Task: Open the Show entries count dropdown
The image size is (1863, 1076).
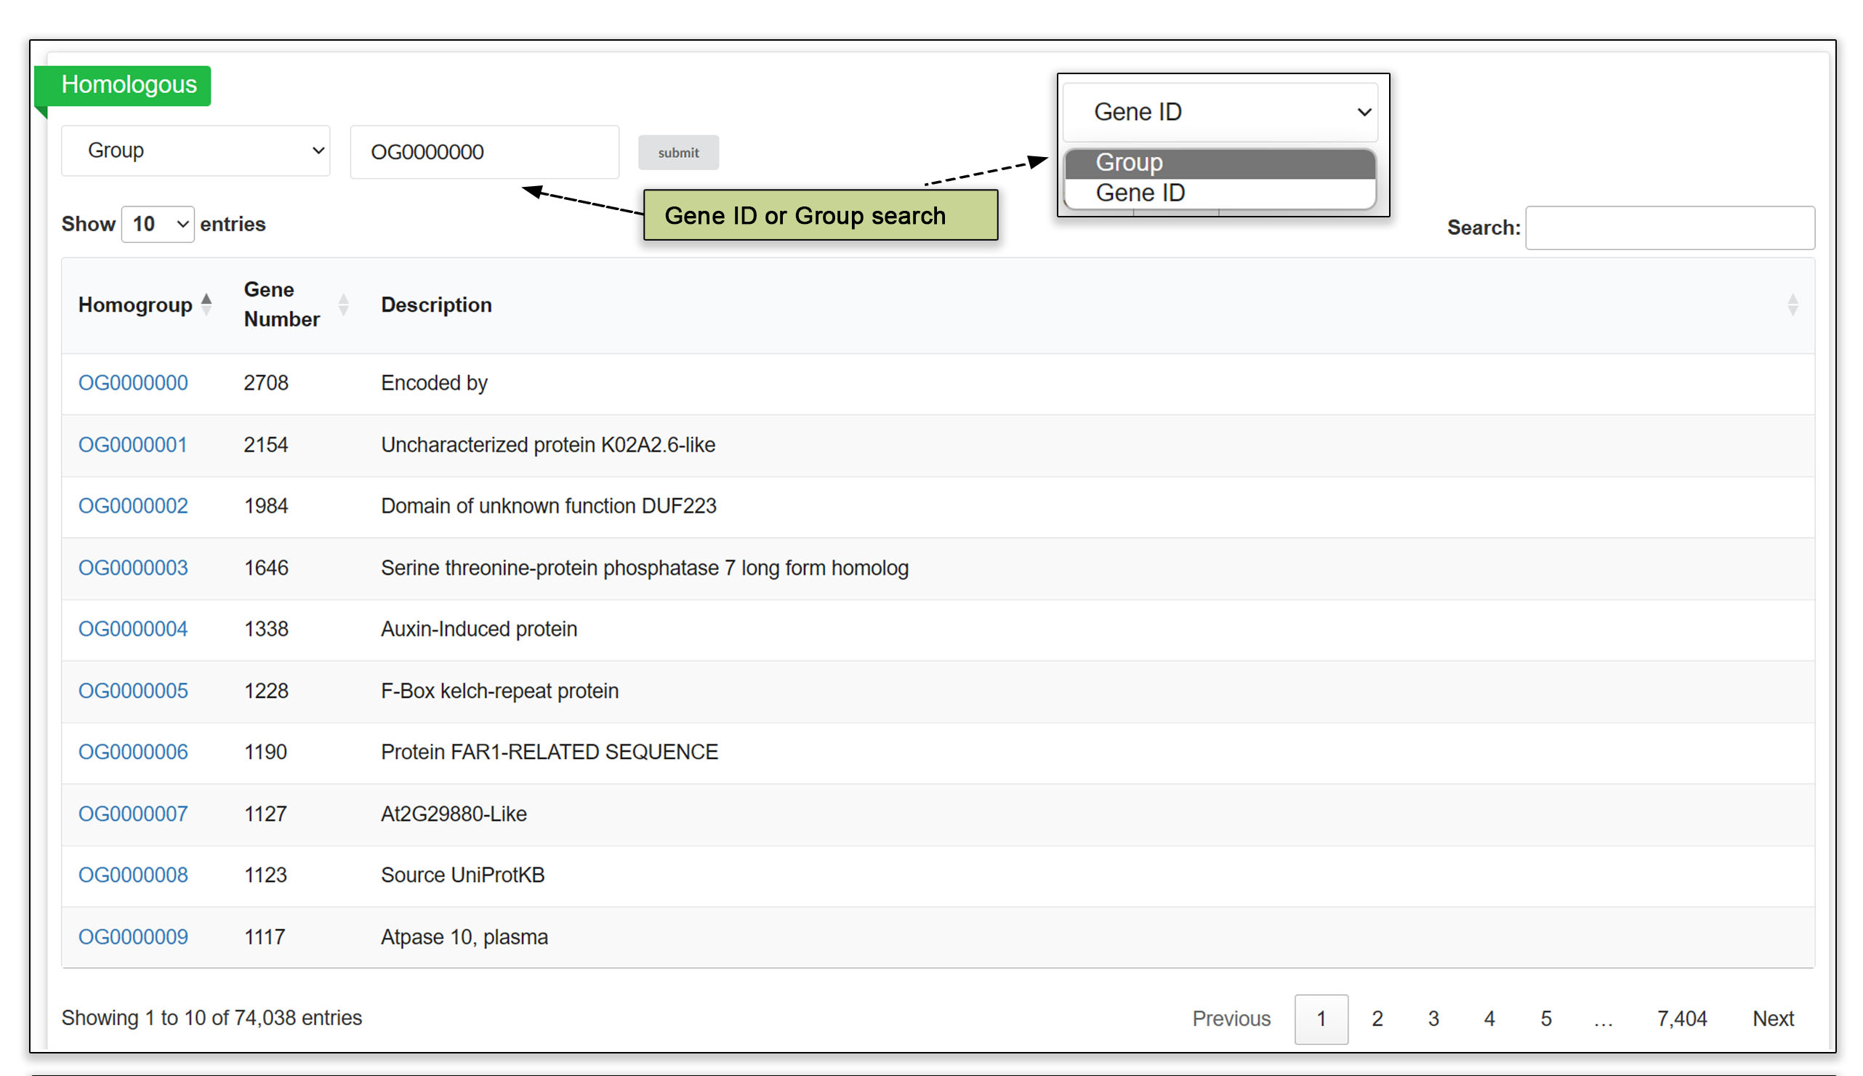Action: pyautogui.click(x=157, y=224)
